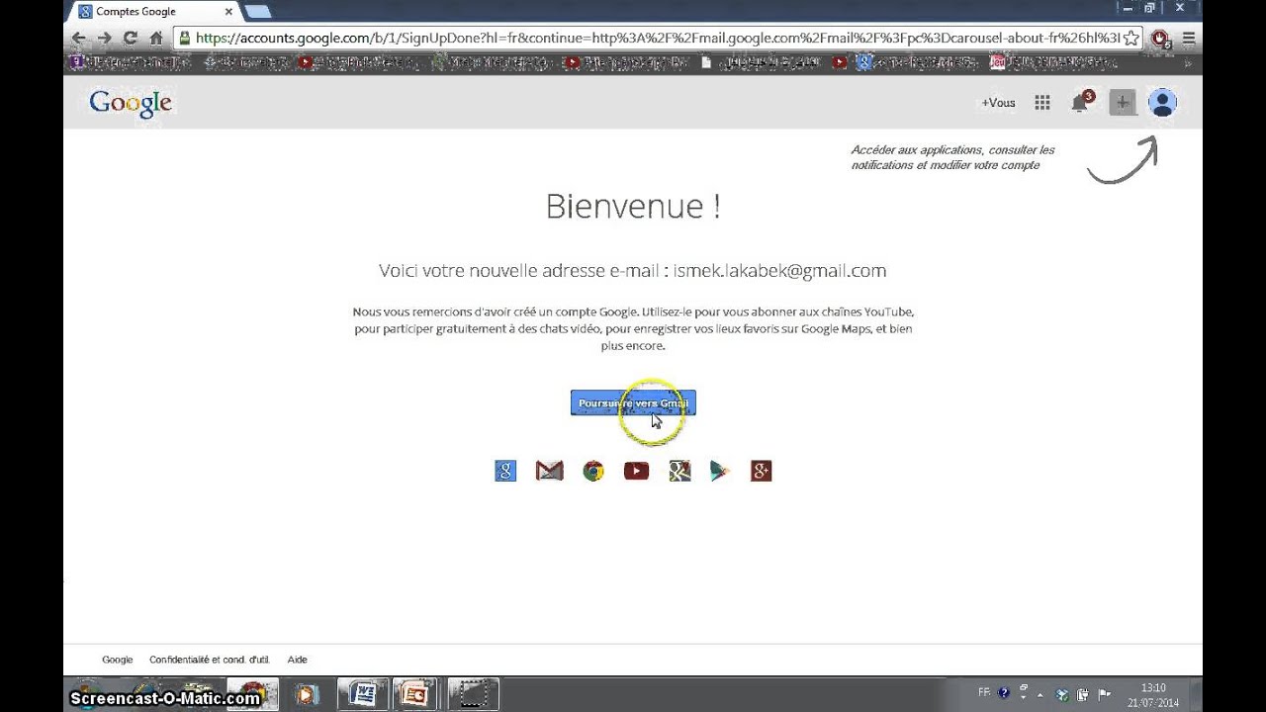The width and height of the screenshot is (1266, 712).
Task: Open the notifications bell
Action: (1081, 102)
